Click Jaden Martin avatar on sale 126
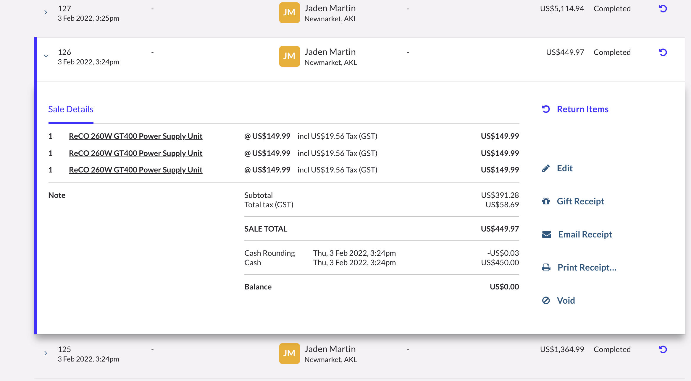The width and height of the screenshot is (691, 381). click(289, 56)
